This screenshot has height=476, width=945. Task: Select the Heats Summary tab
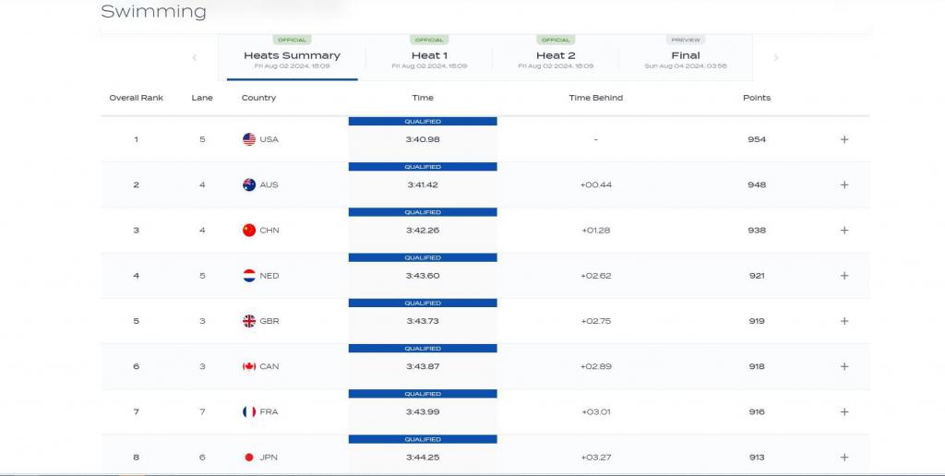point(292,57)
